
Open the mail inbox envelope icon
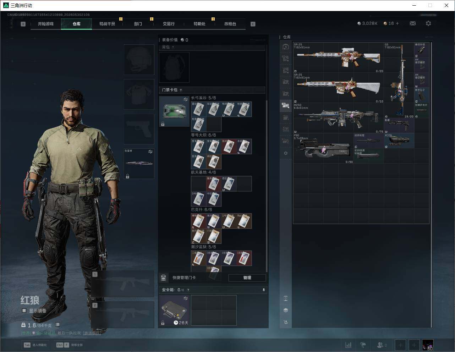(x=413, y=23)
